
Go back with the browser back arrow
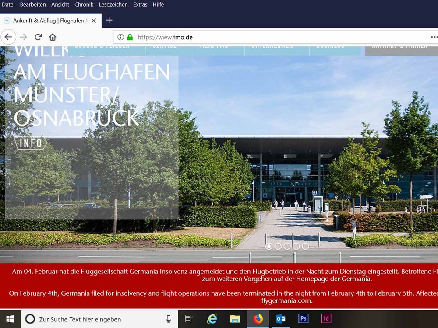pyautogui.click(x=8, y=37)
